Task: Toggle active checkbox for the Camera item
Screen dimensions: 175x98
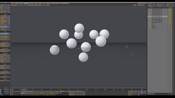Action: point(168,28)
